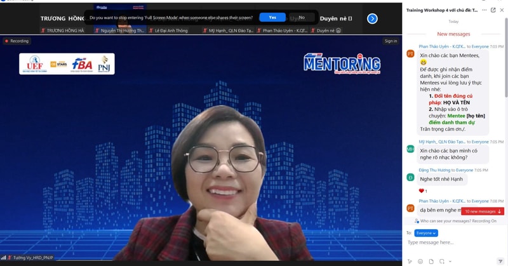Click No on the Full Screen Mode prompt
508x266 pixels.
(x=302, y=18)
